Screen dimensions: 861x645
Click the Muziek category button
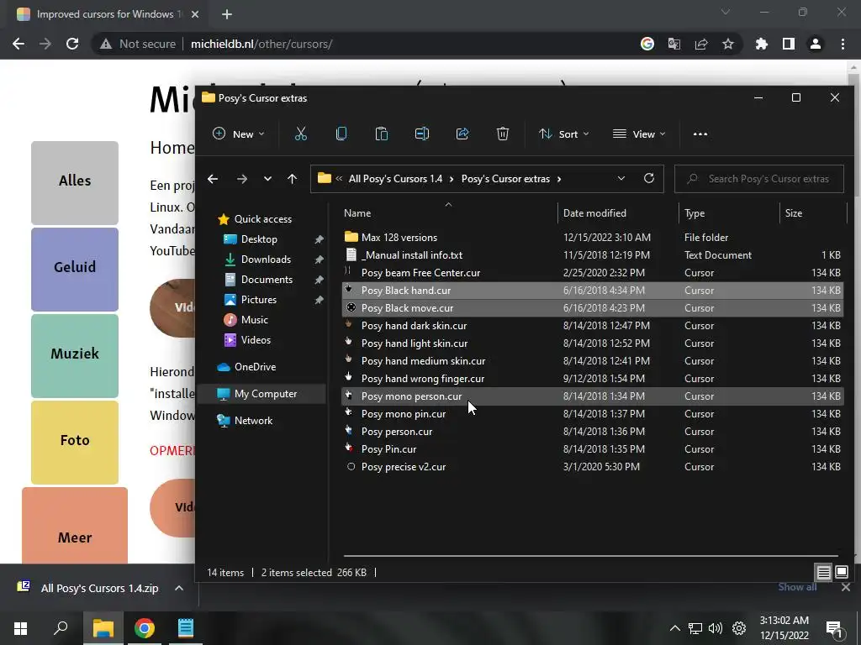point(75,356)
